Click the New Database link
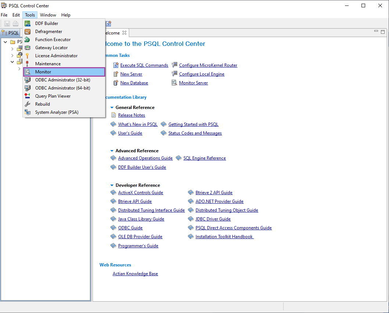Image resolution: width=389 pixels, height=313 pixels. 134,83
